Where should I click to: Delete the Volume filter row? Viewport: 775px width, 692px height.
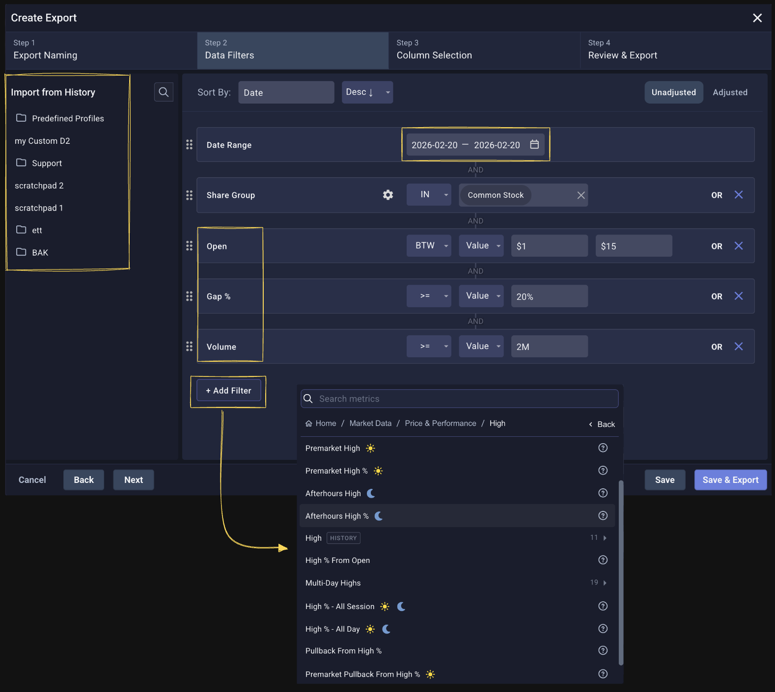click(739, 346)
